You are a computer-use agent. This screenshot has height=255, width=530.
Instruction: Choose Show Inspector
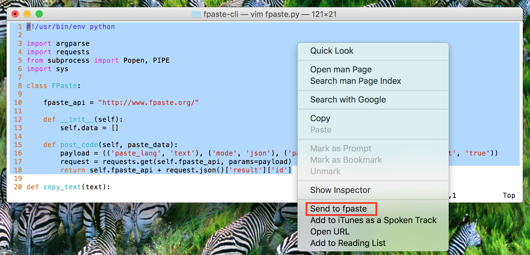click(x=340, y=190)
